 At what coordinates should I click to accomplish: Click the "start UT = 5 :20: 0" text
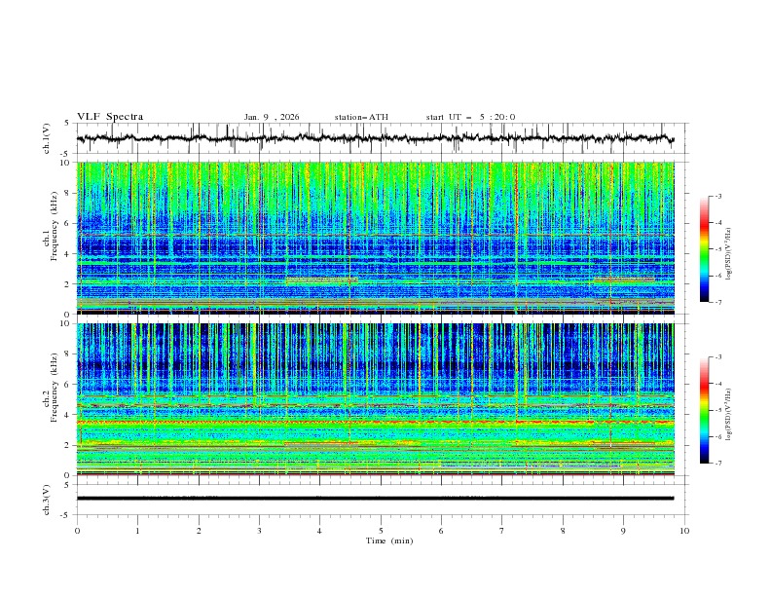click(470, 117)
